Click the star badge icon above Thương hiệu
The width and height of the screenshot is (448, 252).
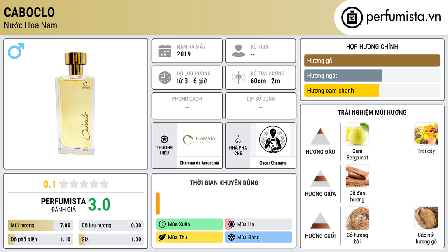164,139
